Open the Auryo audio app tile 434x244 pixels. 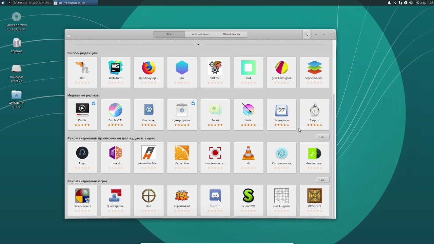click(x=82, y=158)
